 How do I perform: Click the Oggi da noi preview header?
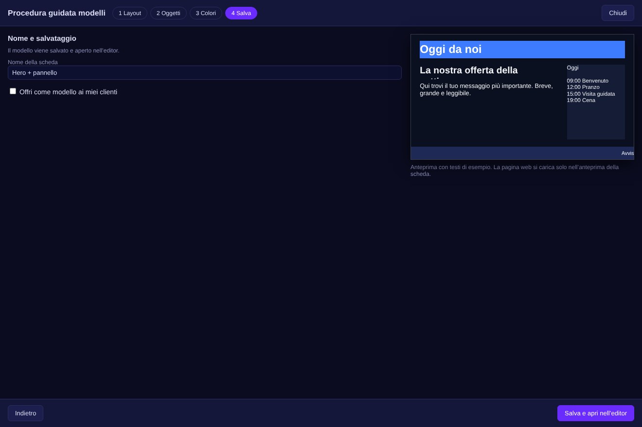pos(522,50)
